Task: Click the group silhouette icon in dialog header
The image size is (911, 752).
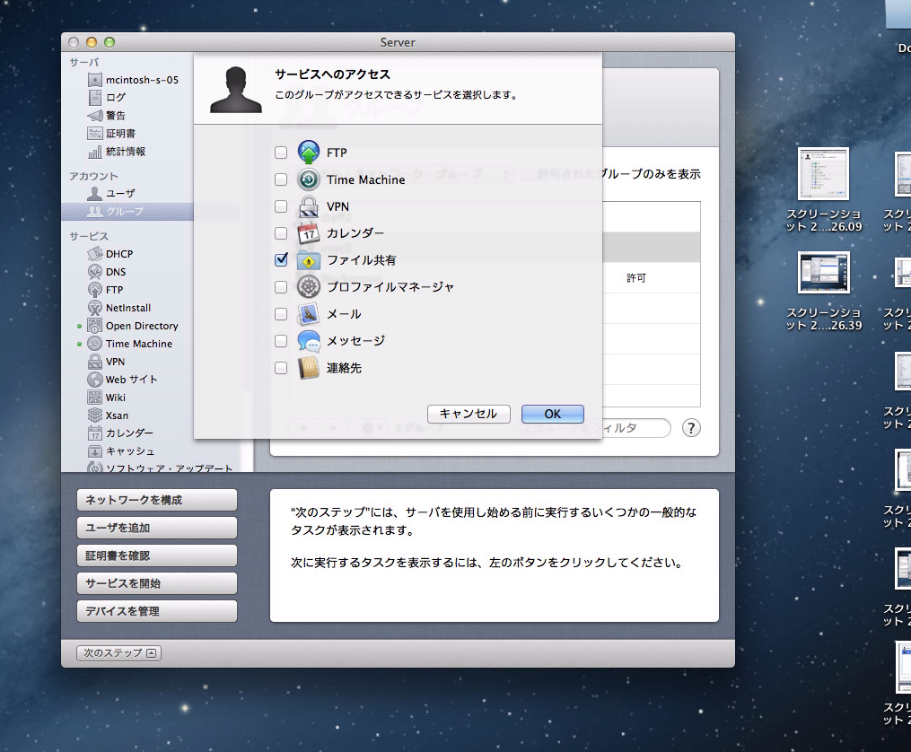Action: point(236,90)
